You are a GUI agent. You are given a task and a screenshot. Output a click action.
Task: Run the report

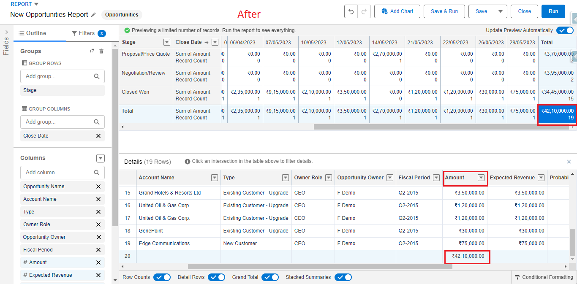click(x=553, y=11)
